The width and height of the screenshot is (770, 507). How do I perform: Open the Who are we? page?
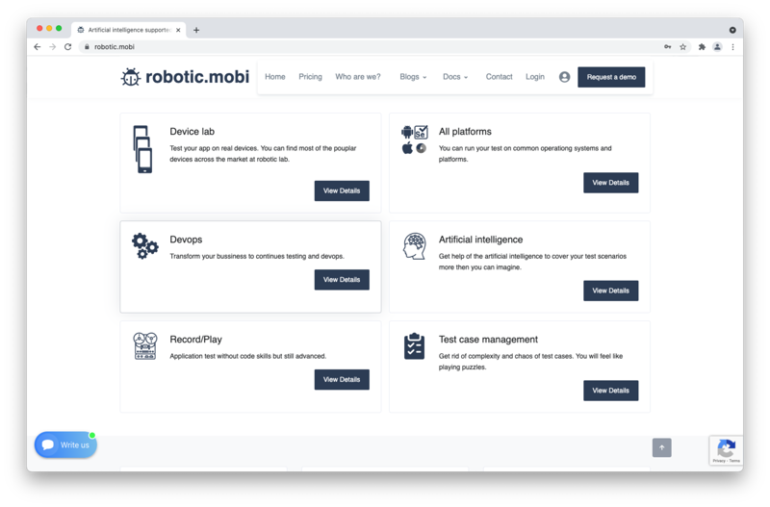pyautogui.click(x=358, y=77)
